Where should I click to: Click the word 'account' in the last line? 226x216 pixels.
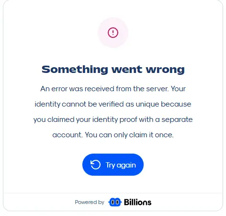tap(68, 135)
